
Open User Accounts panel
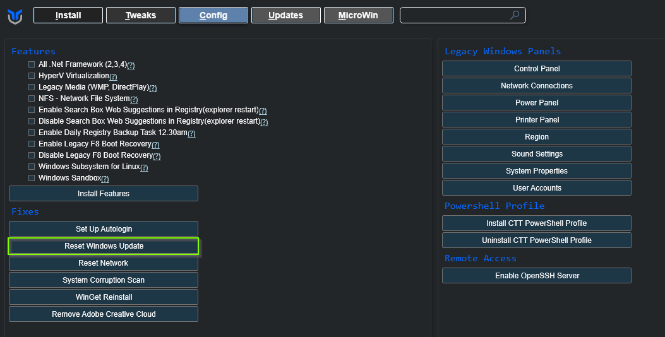point(537,188)
